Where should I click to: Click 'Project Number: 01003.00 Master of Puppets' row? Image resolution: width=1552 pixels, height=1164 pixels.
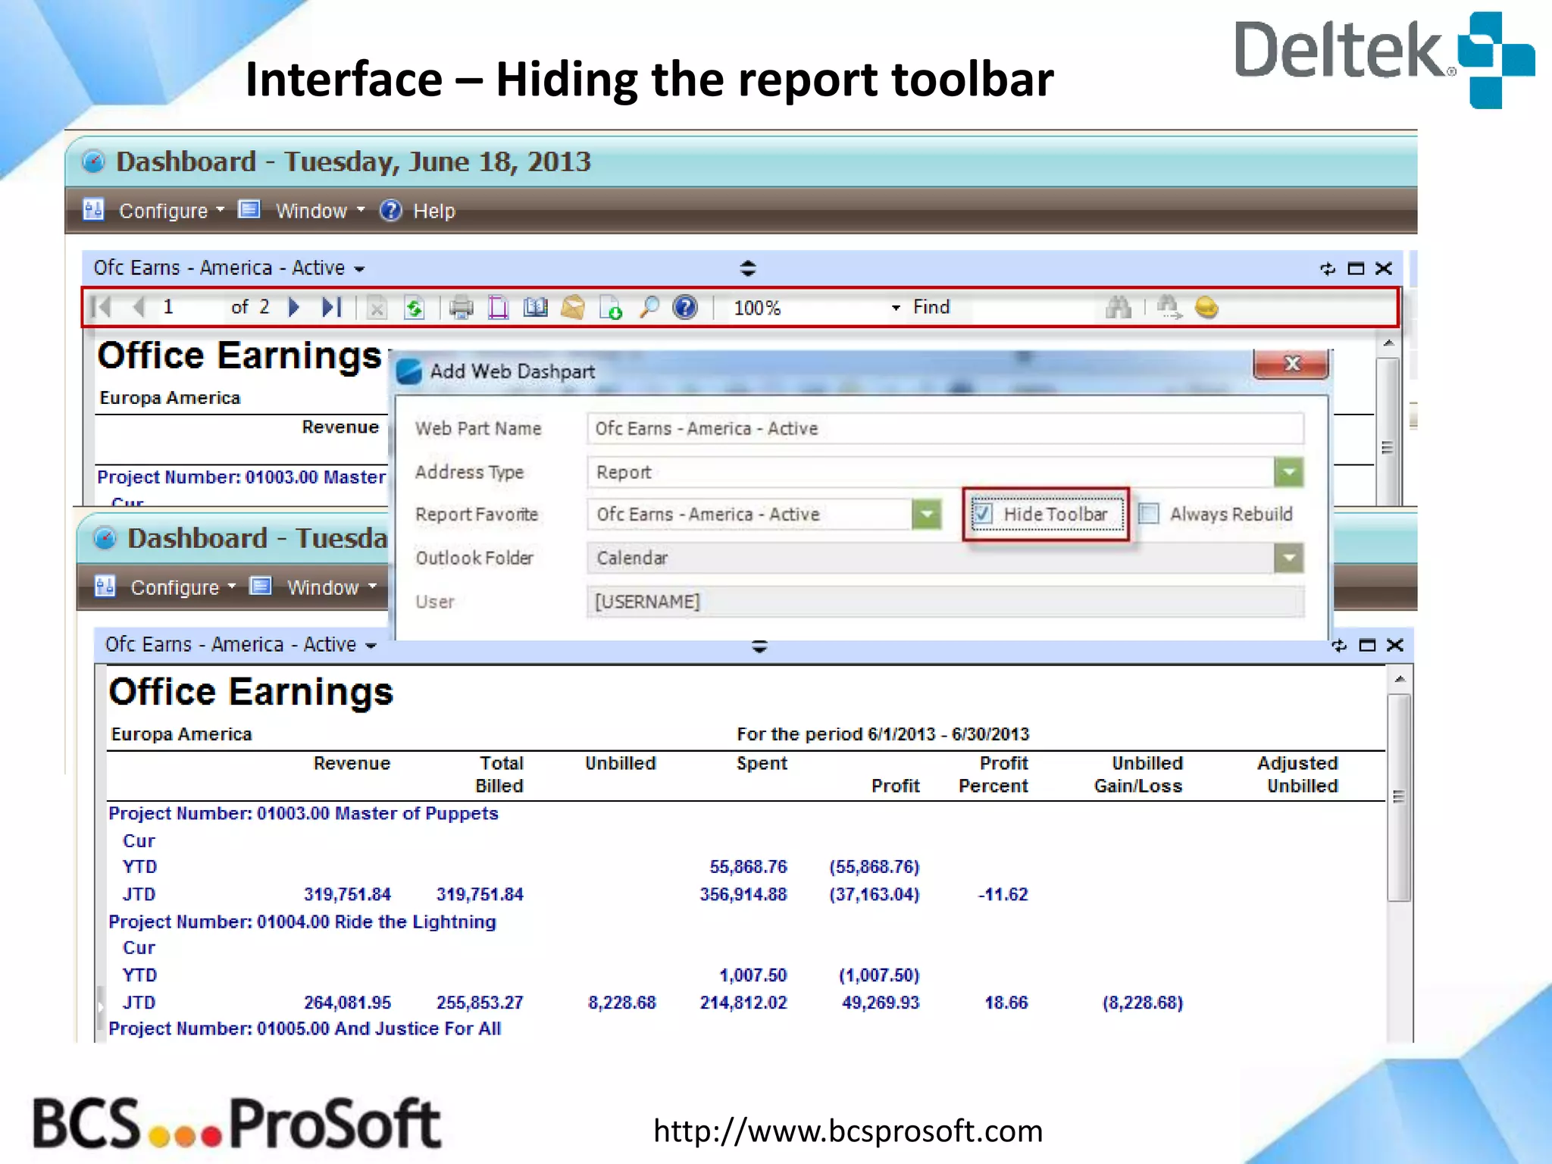tap(303, 814)
